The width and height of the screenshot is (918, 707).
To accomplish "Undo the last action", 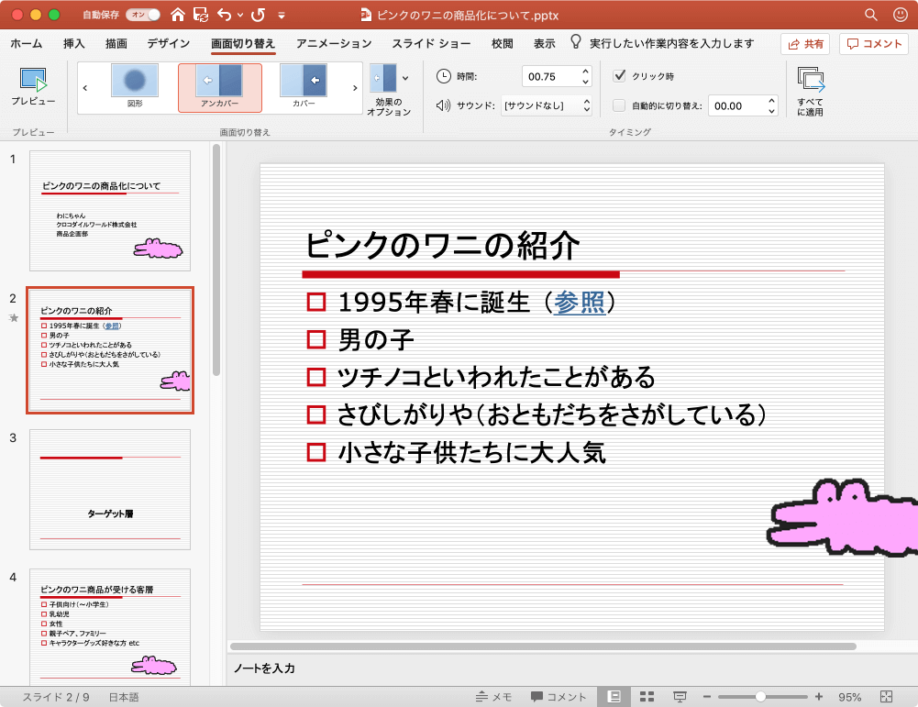I will point(225,15).
